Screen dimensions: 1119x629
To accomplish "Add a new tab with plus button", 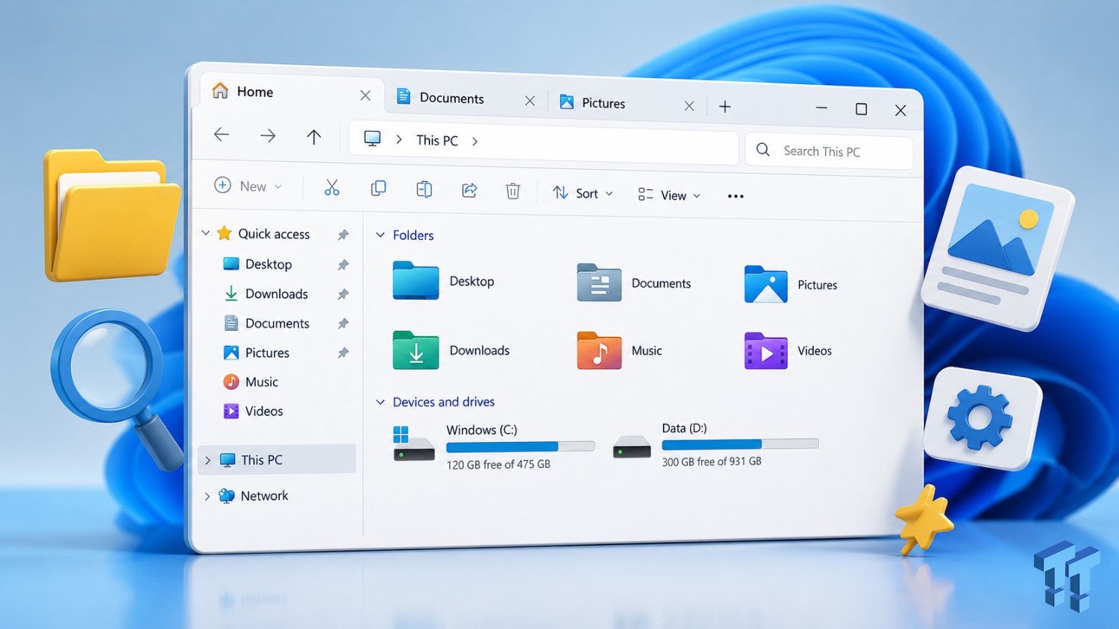I will (x=725, y=107).
